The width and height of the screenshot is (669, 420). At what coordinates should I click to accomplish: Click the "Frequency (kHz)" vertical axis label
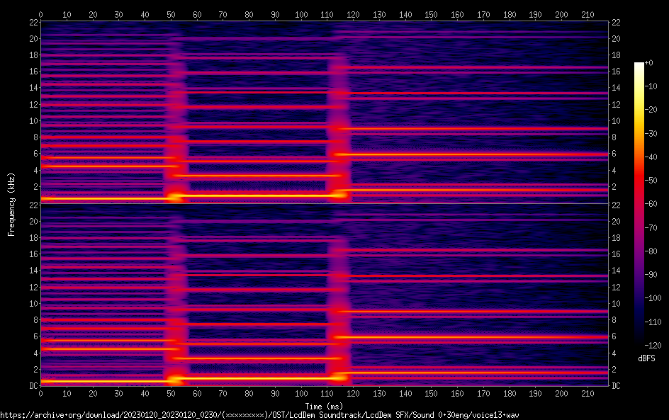click(x=12, y=203)
